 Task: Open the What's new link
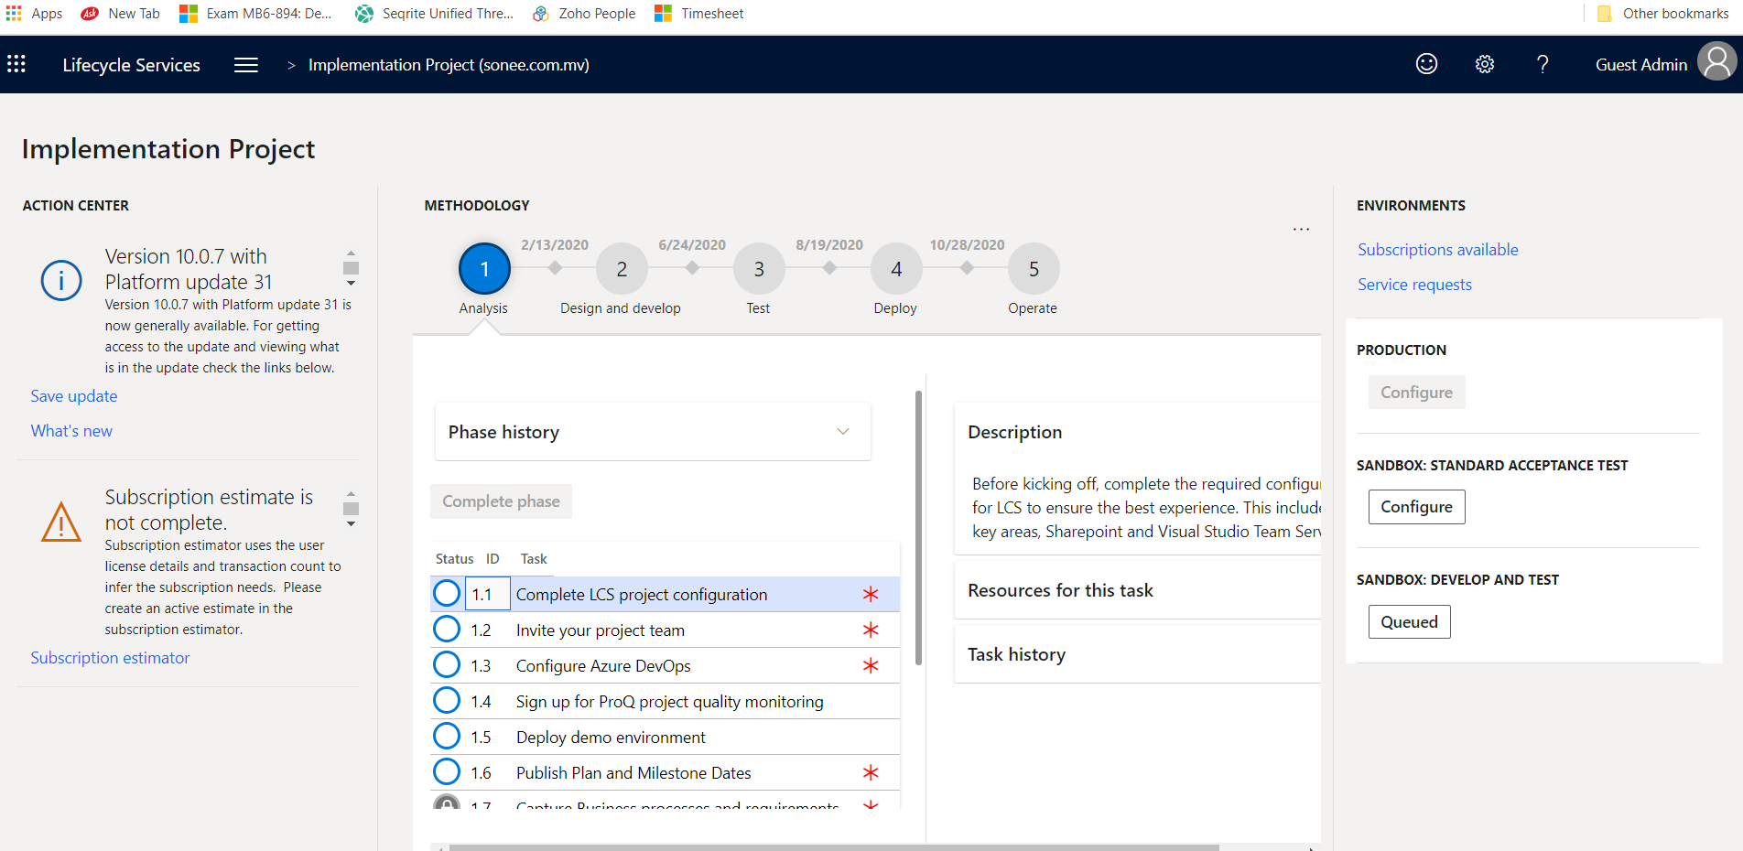tap(71, 431)
